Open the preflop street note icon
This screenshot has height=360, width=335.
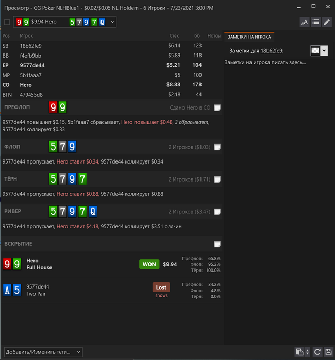[217, 107]
